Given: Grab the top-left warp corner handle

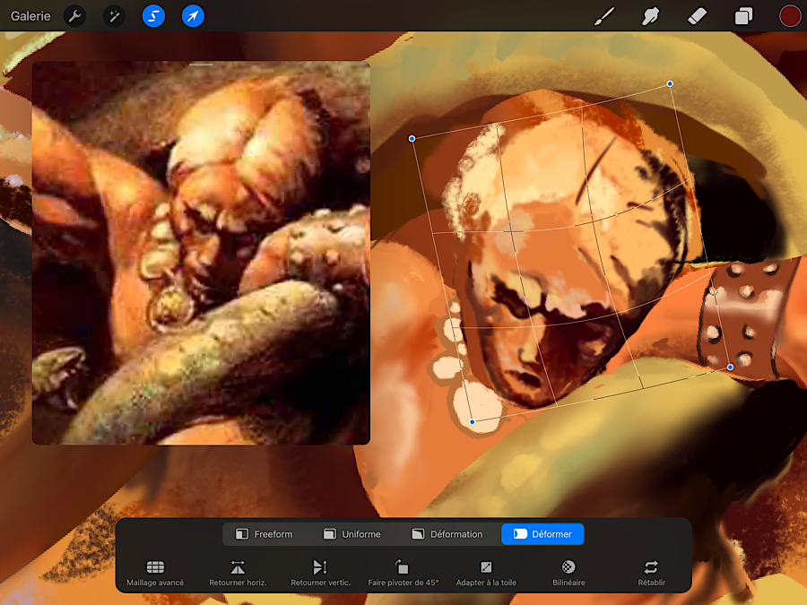Looking at the screenshot, I should [412, 138].
